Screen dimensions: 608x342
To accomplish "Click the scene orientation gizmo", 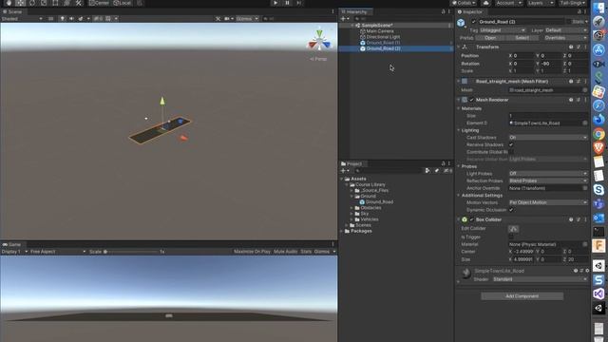I will coord(319,40).
